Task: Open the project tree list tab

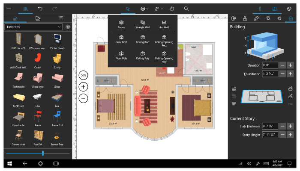Action: [61, 18]
